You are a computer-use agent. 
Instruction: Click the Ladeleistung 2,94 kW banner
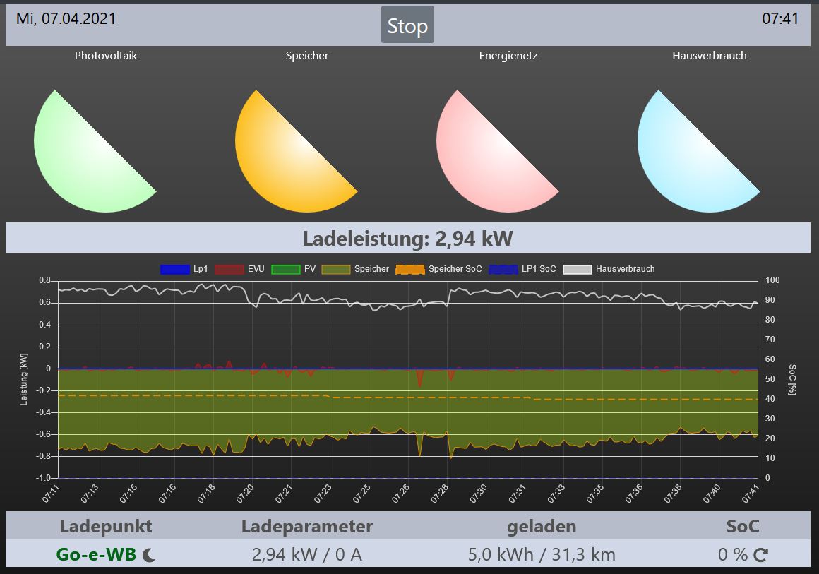[407, 239]
